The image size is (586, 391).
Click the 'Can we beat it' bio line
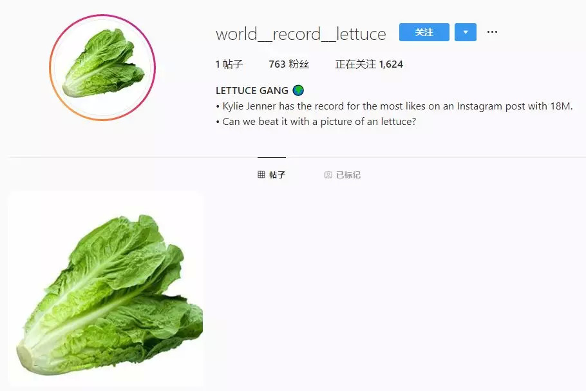pyautogui.click(x=316, y=122)
